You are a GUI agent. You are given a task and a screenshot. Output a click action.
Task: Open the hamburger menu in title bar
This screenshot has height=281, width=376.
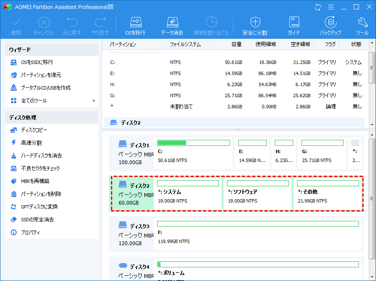click(x=331, y=7)
